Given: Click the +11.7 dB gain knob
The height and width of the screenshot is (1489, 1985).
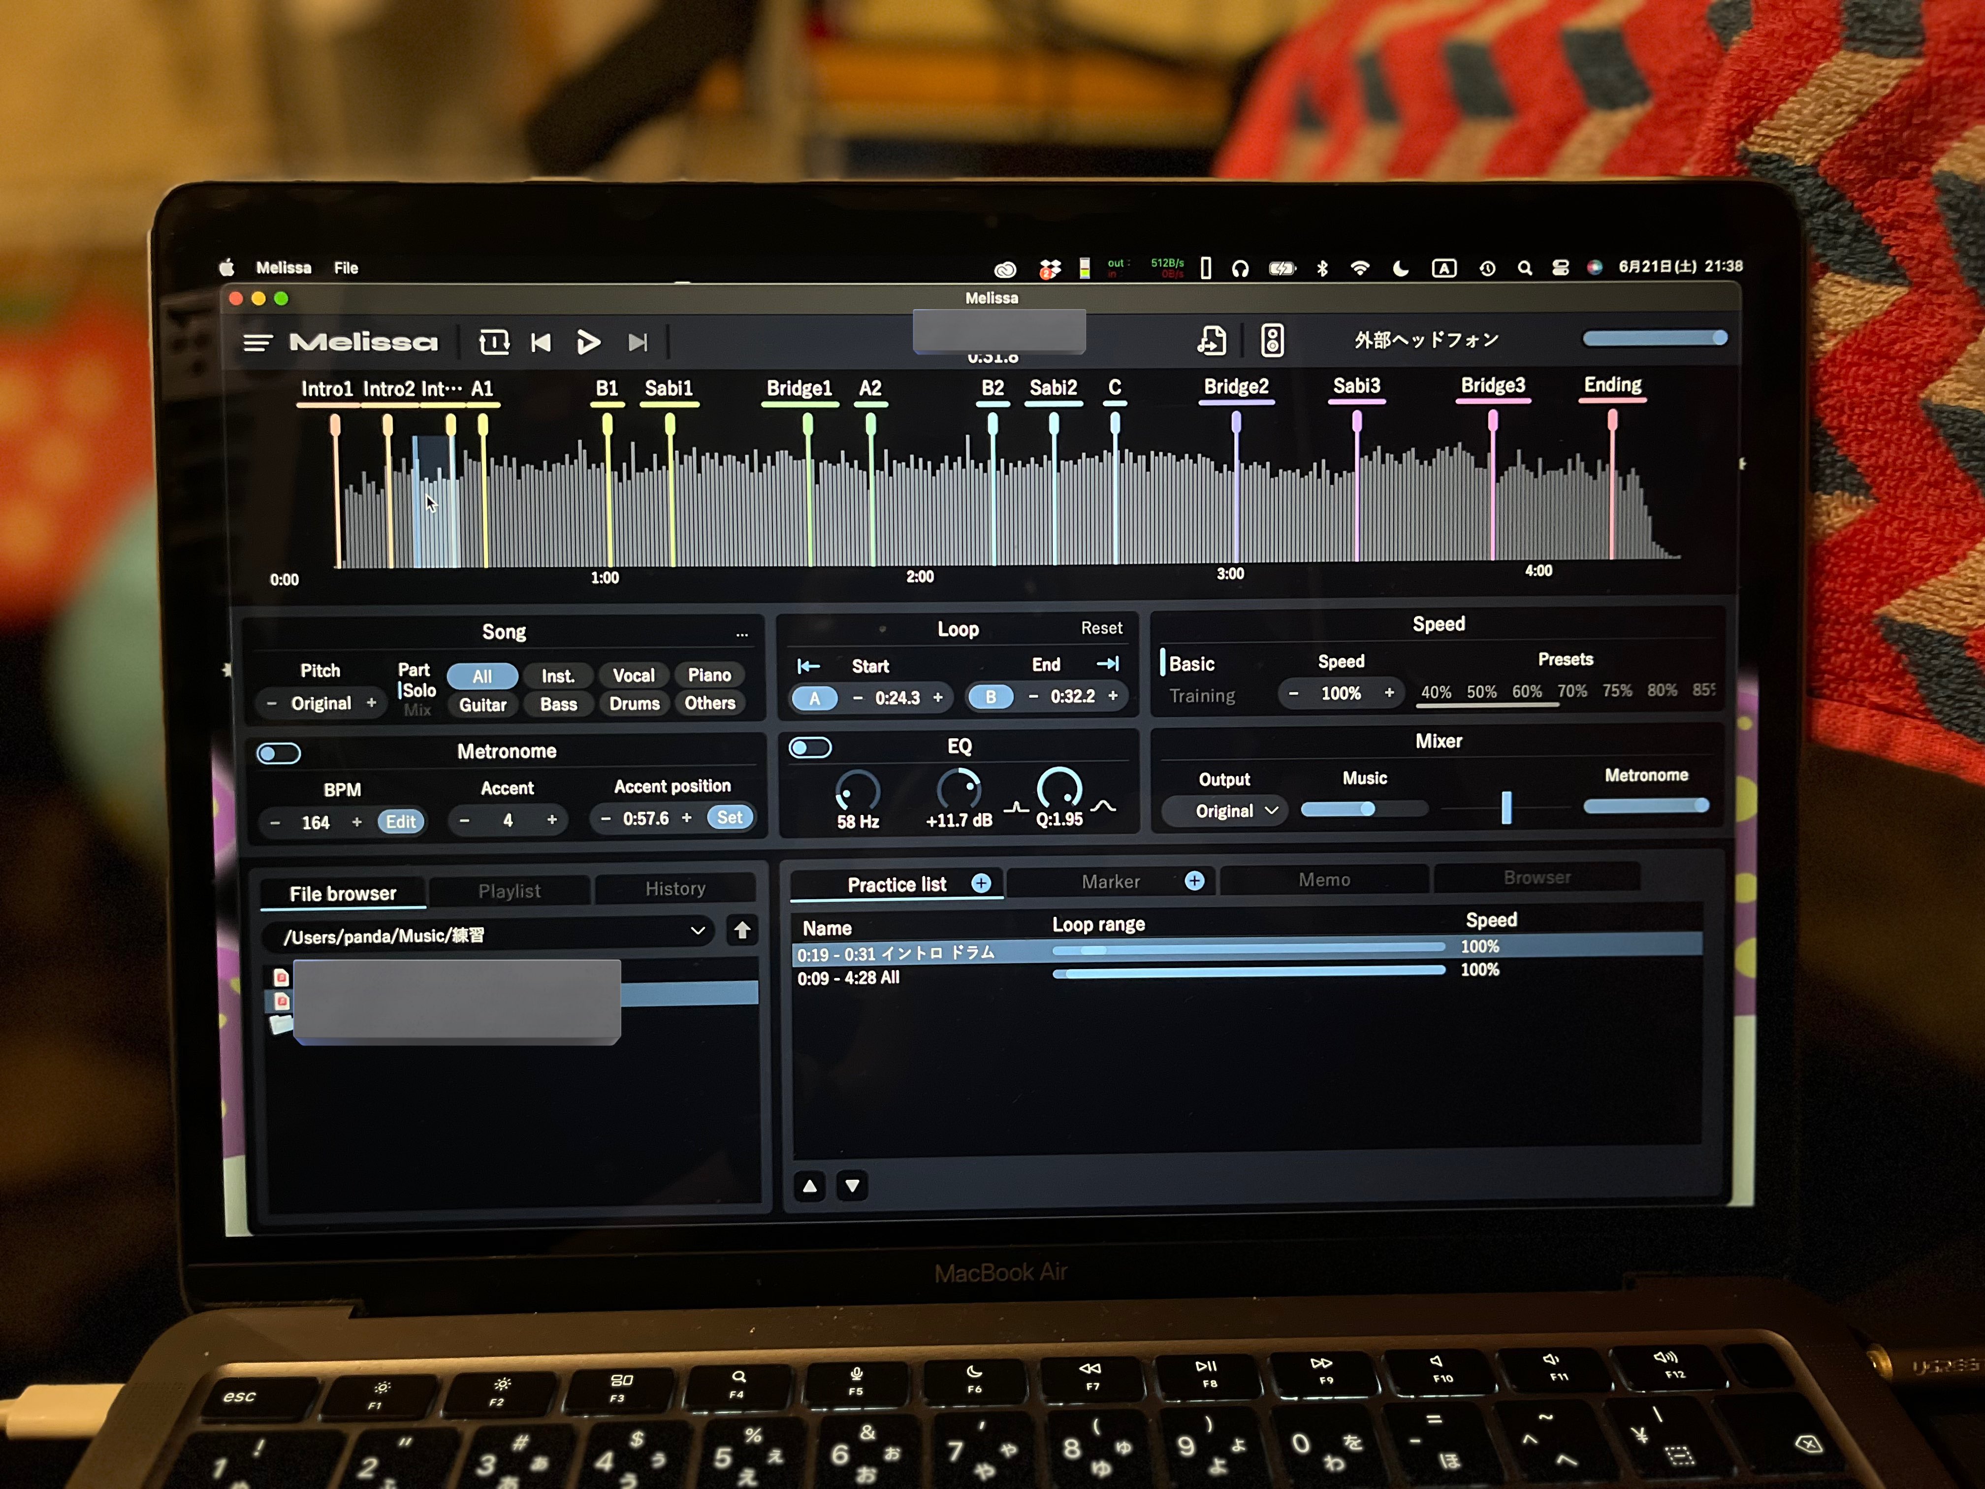Looking at the screenshot, I should [959, 790].
